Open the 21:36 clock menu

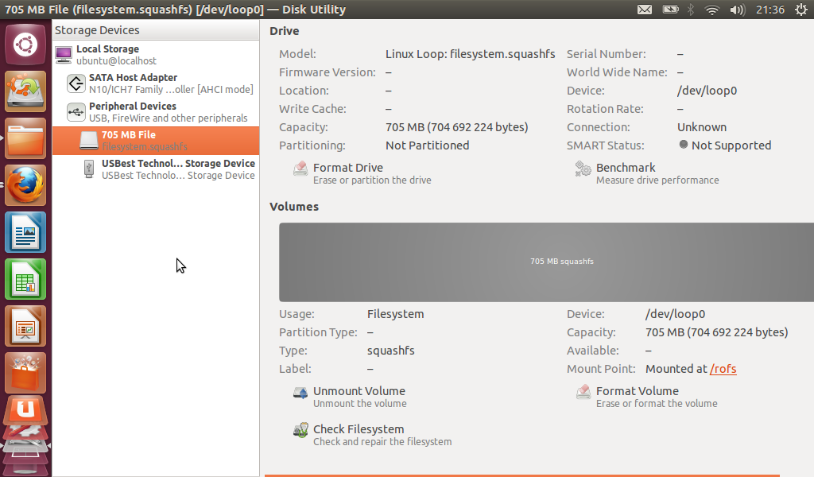click(770, 10)
